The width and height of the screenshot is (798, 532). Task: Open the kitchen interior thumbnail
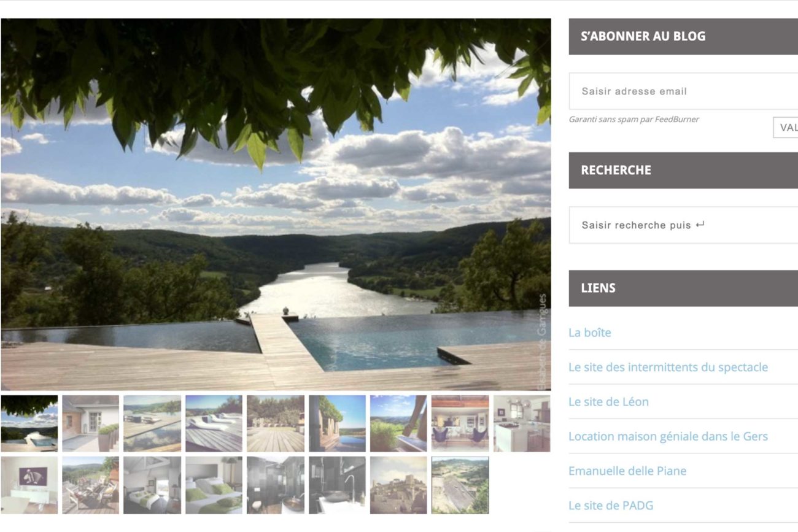click(522, 423)
